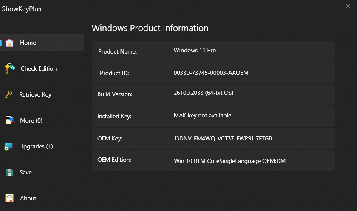
Task: Click the Home house icon
Action: [9, 43]
